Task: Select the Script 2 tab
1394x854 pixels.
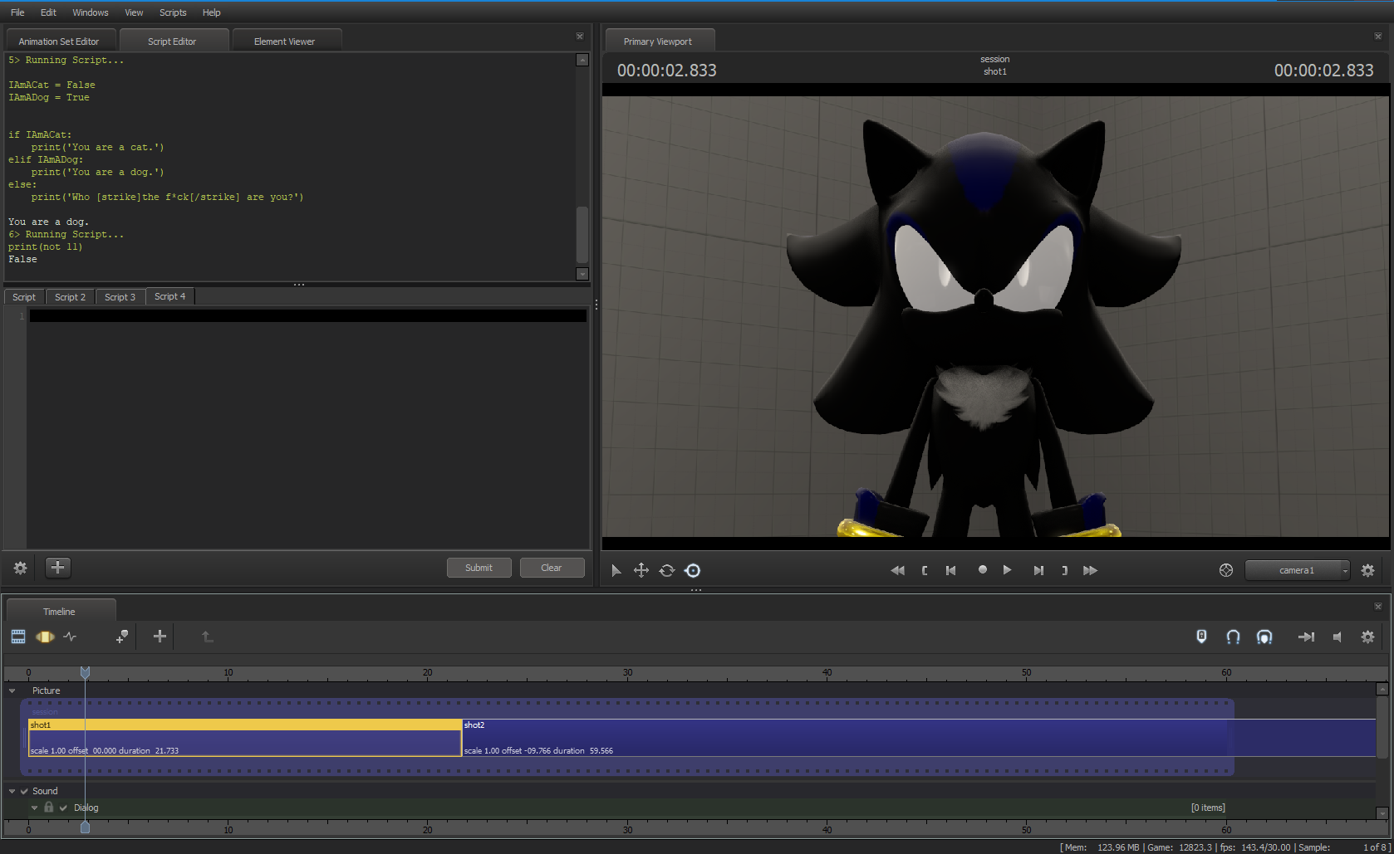Action: click(70, 297)
